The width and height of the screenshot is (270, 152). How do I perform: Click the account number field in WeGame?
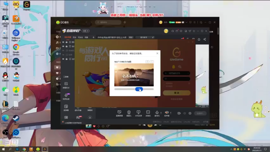[177, 73]
